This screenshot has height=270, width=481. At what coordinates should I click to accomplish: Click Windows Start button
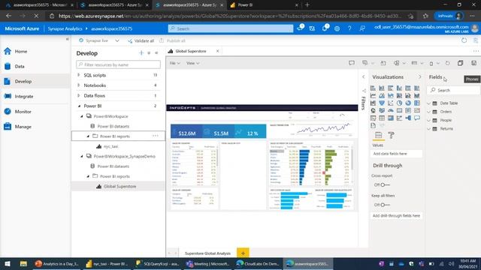point(8,263)
